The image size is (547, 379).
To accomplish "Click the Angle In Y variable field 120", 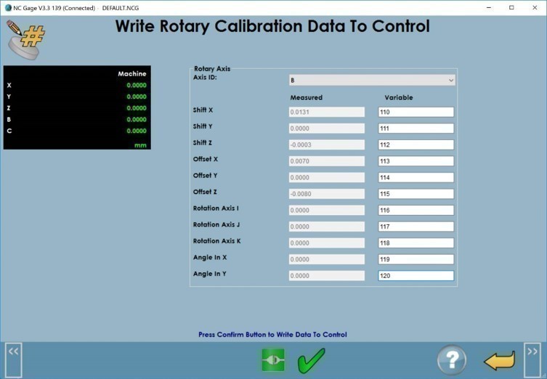I will 416,276.
